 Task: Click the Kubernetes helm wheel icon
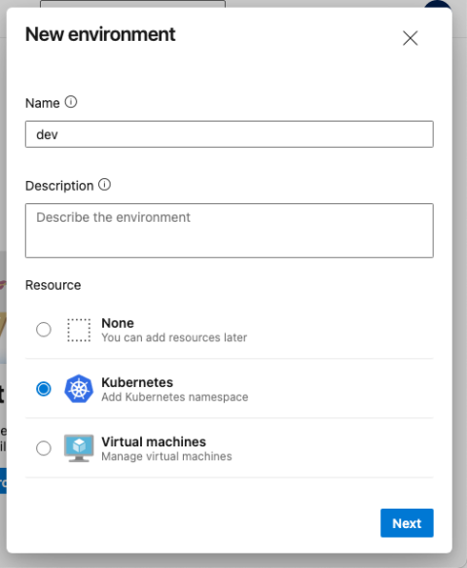coord(79,389)
